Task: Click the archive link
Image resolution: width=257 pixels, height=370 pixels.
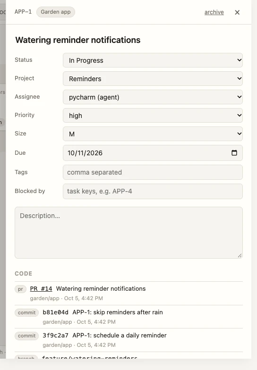Action: 214,12
